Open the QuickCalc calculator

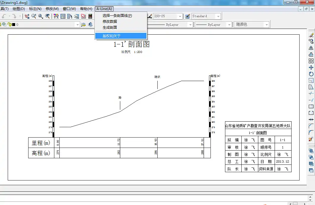[90, 16]
